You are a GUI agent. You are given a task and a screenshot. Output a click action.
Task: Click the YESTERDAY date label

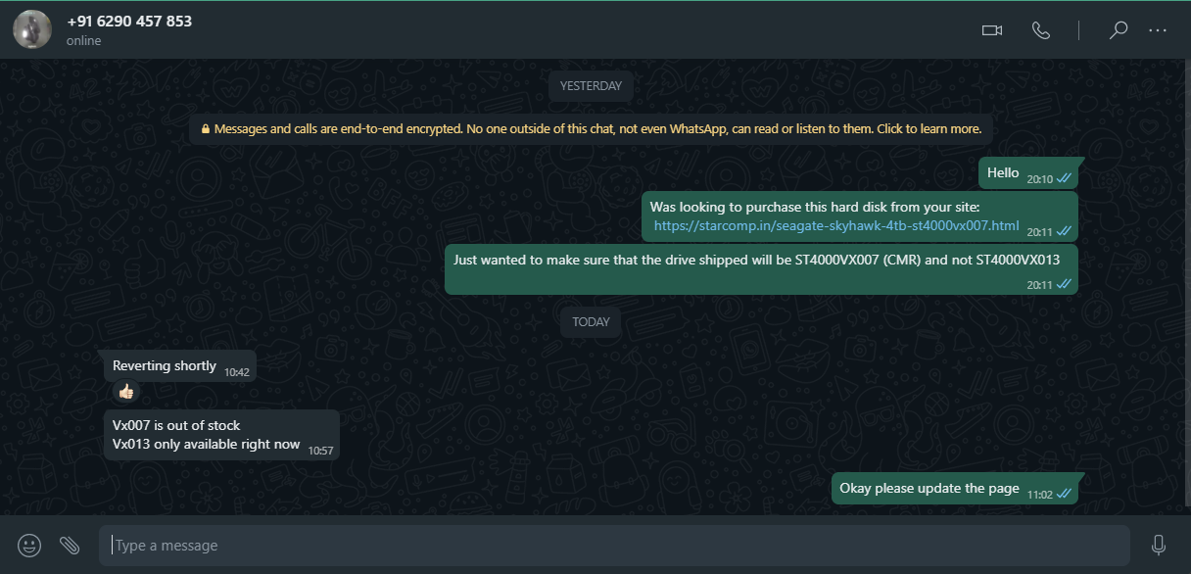[x=591, y=86]
